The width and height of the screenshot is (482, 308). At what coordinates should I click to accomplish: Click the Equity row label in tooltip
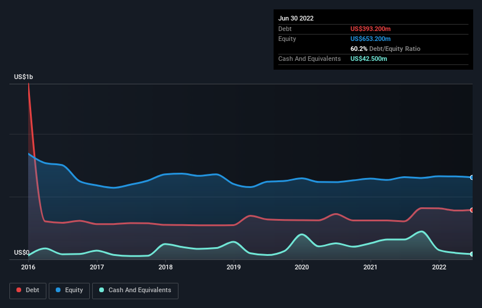287,39
